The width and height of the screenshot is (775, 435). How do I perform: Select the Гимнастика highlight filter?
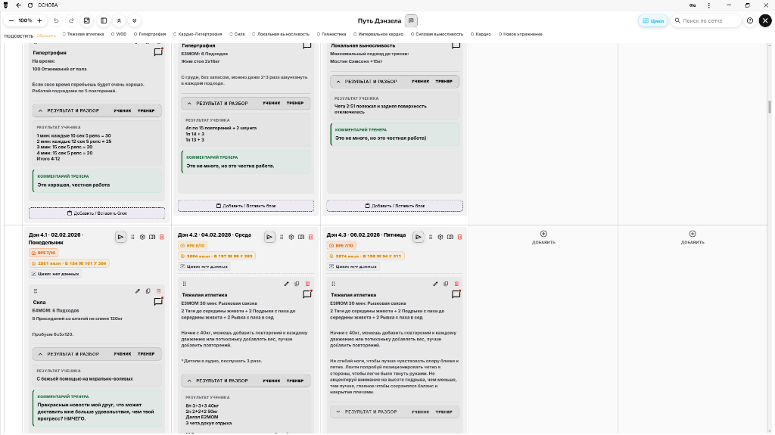tap(331, 34)
